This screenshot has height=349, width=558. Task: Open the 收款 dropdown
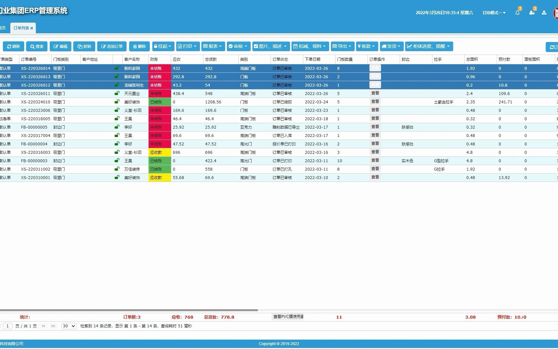pos(367,46)
